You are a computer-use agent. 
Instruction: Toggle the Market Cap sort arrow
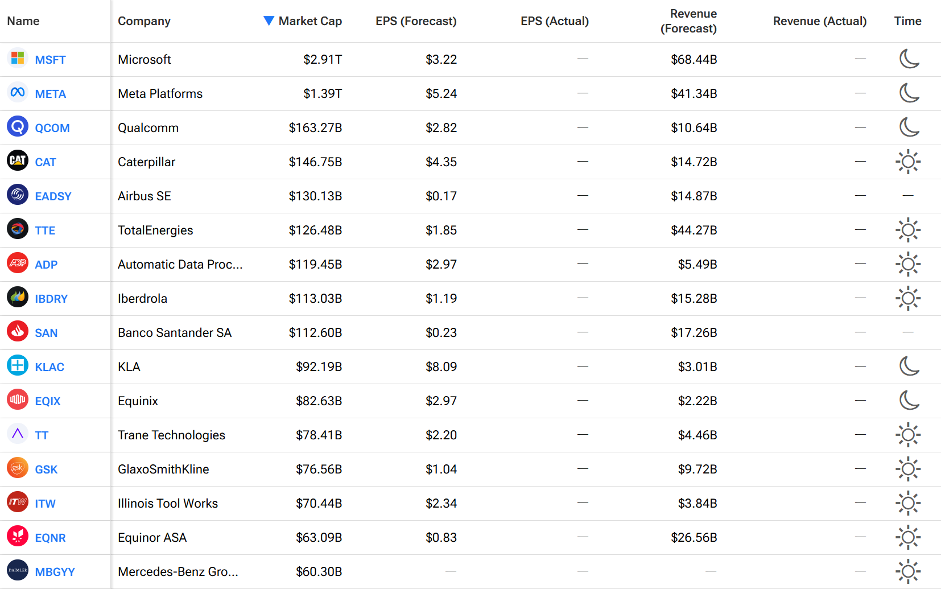(269, 21)
